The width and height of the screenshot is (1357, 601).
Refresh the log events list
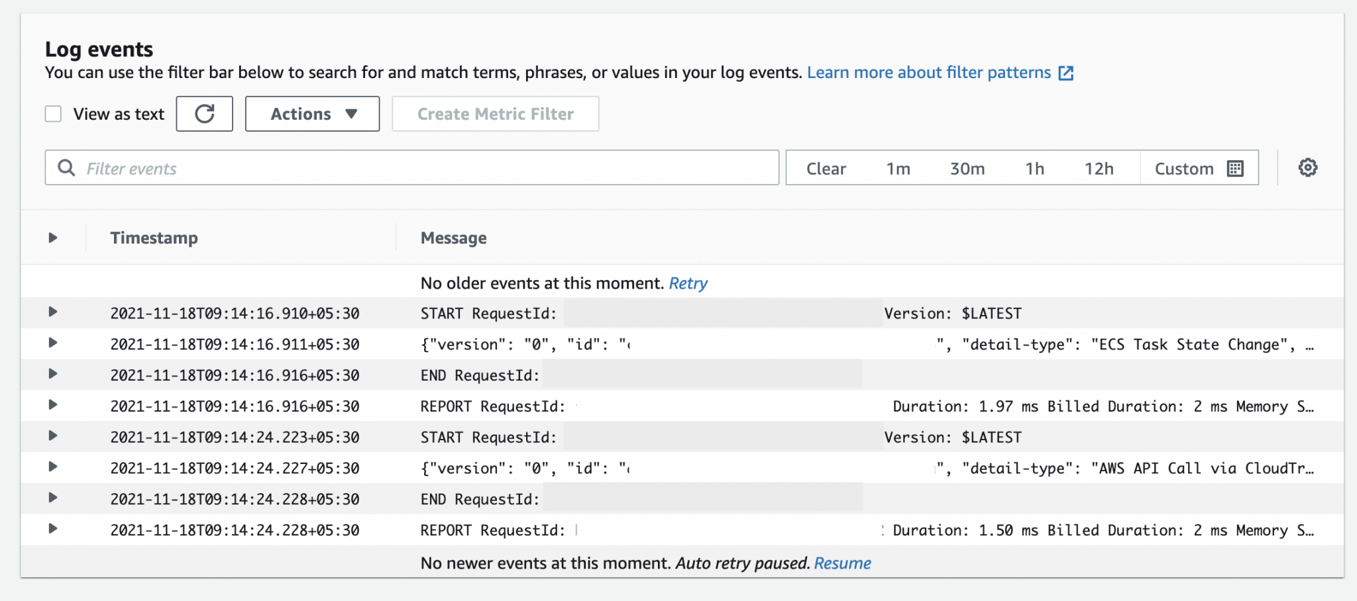[204, 113]
